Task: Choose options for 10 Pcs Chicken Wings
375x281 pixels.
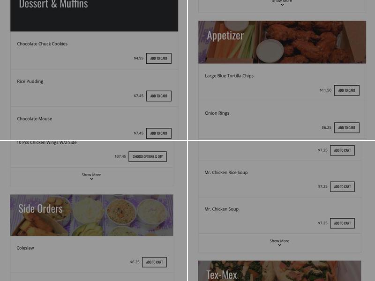Action: (x=148, y=156)
